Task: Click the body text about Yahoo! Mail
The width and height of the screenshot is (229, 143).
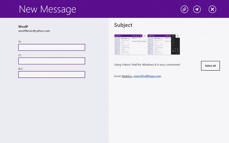Action: [147, 65]
